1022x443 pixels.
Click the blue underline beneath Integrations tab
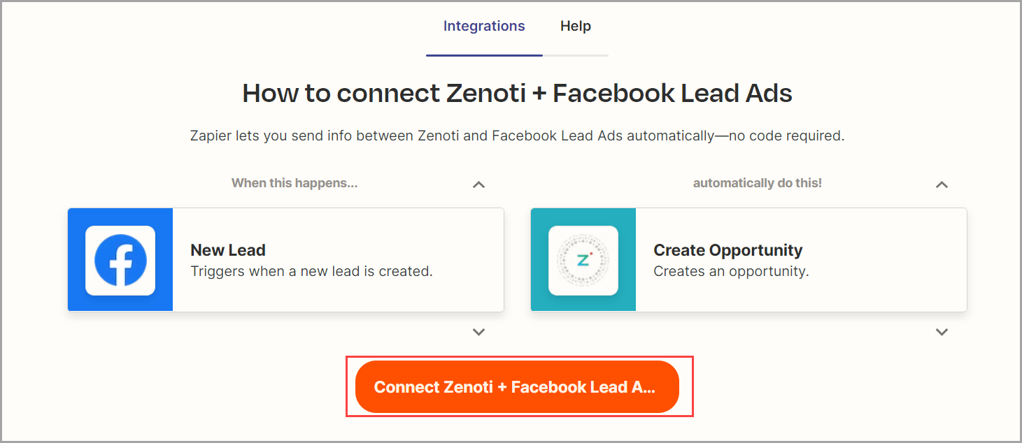point(484,55)
